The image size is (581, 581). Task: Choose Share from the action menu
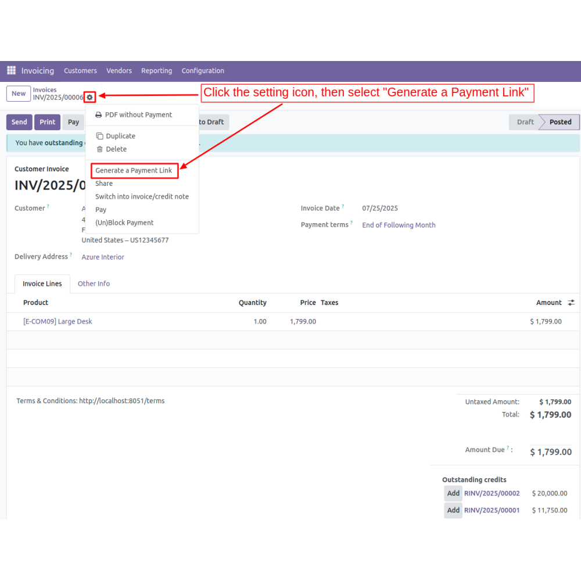tap(104, 184)
